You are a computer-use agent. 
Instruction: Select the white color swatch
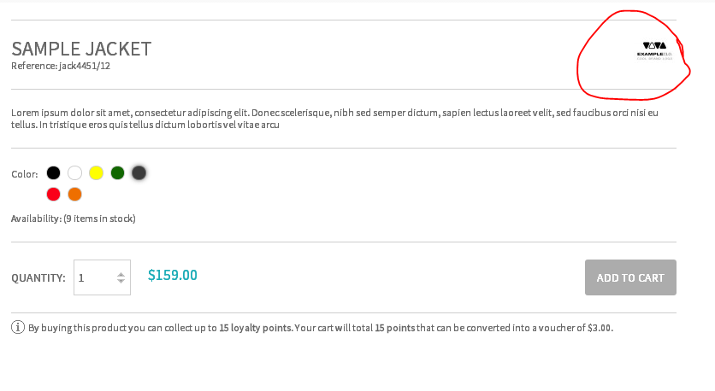[x=74, y=173]
